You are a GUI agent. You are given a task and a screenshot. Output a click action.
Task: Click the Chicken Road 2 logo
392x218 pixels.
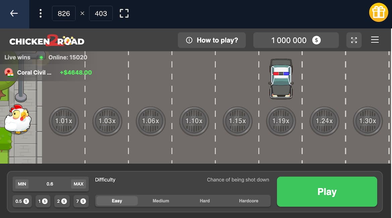coord(47,41)
